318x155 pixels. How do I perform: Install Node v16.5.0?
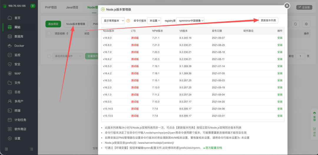pyautogui.click(x=280, y=66)
